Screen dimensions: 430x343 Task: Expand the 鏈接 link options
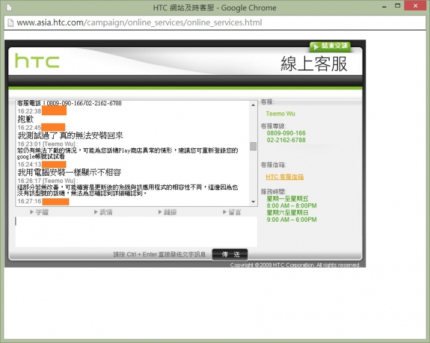point(168,212)
